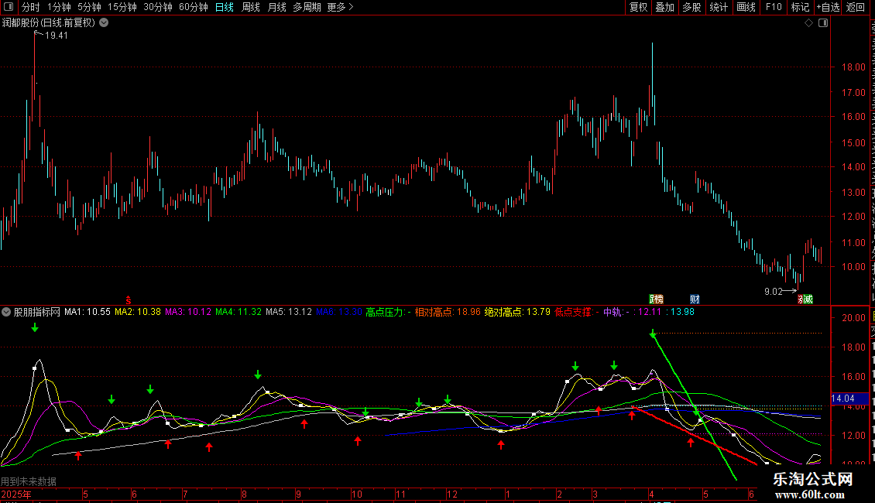The height and width of the screenshot is (503, 875).
Task: Open the 多股 multi-stock view
Action: [691, 7]
